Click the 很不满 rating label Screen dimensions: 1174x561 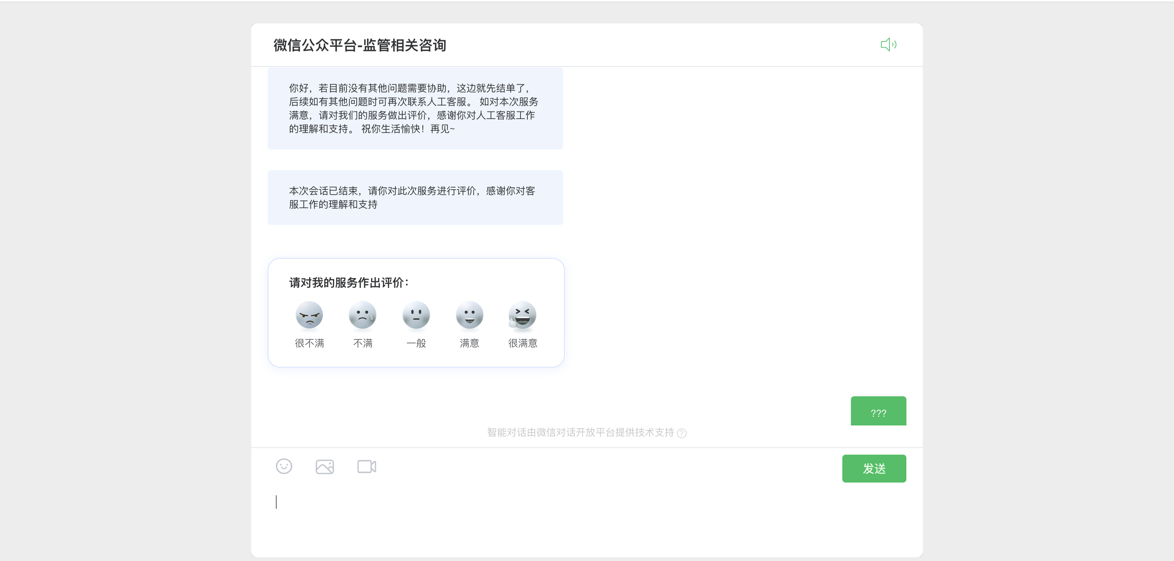coord(309,343)
